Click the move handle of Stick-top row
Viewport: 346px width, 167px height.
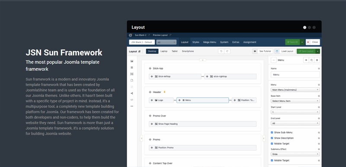150,69
